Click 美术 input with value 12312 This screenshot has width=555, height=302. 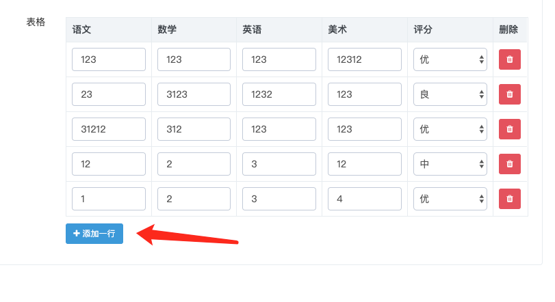[x=365, y=59]
